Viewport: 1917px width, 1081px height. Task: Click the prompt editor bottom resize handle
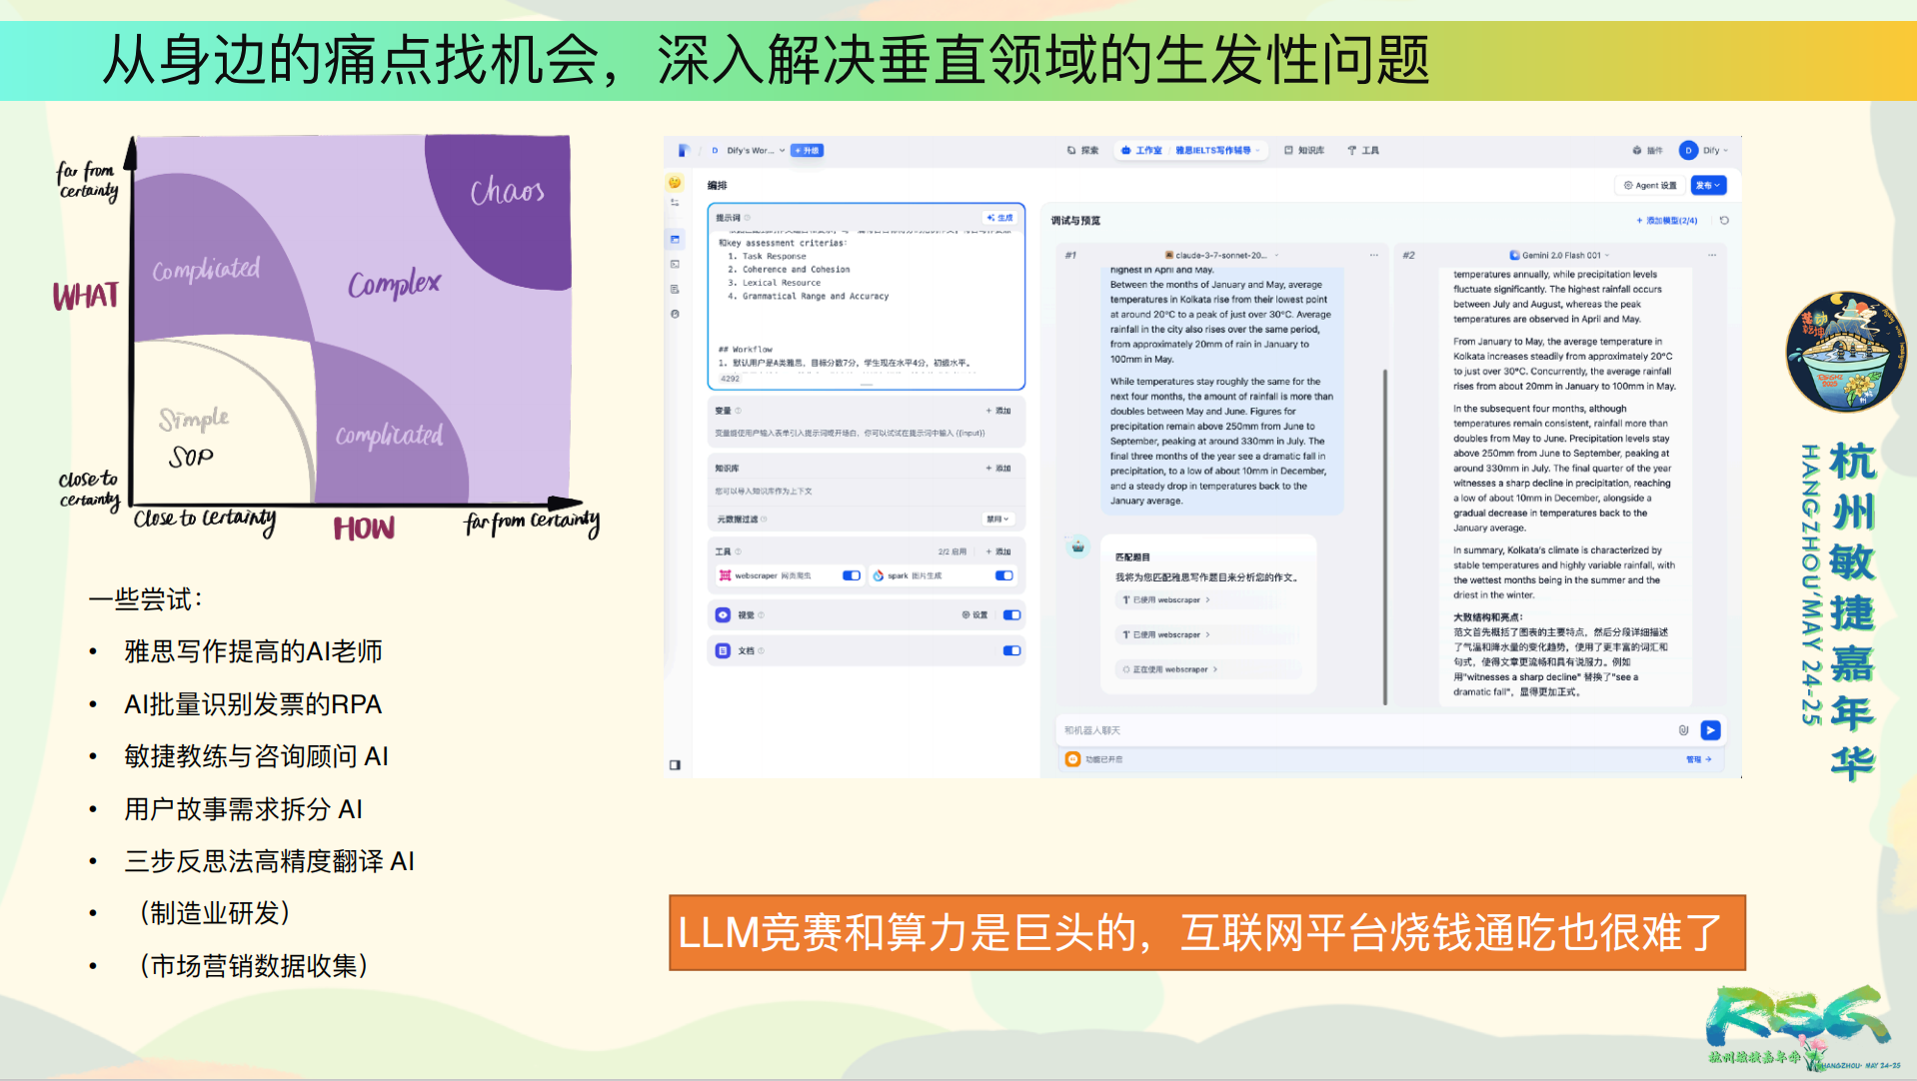click(867, 385)
